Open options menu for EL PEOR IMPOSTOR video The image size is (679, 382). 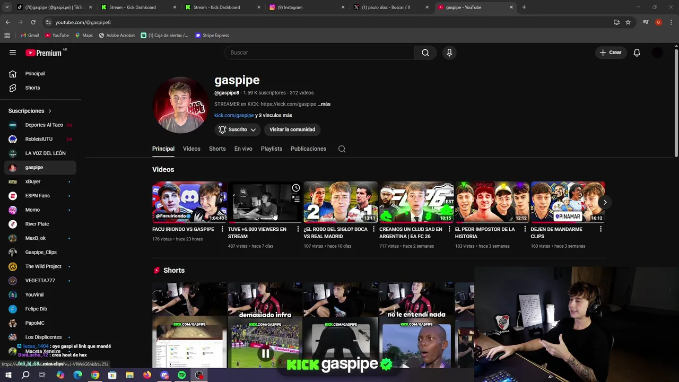tap(525, 229)
